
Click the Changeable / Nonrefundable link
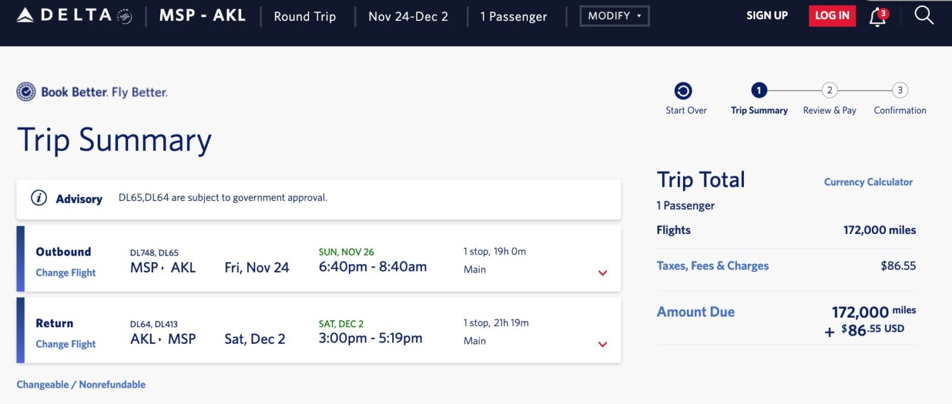pos(81,384)
